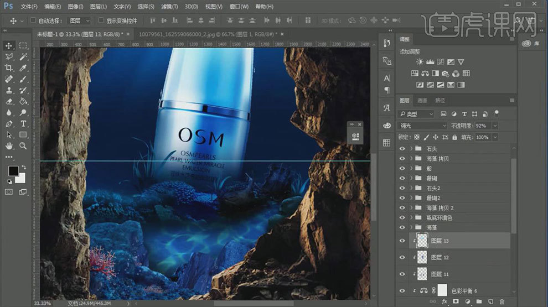The width and height of the screenshot is (548, 307).
Task: Open the opacity 92% dropdown arrow
Action: pos(495,126)
